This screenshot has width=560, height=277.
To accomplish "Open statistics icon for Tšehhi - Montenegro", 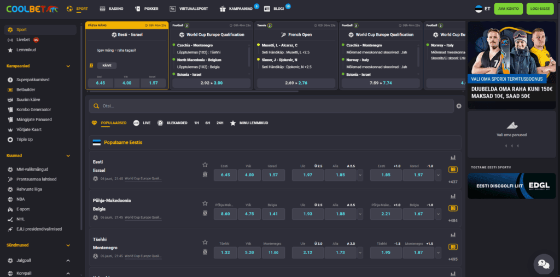I will point(453,235).
